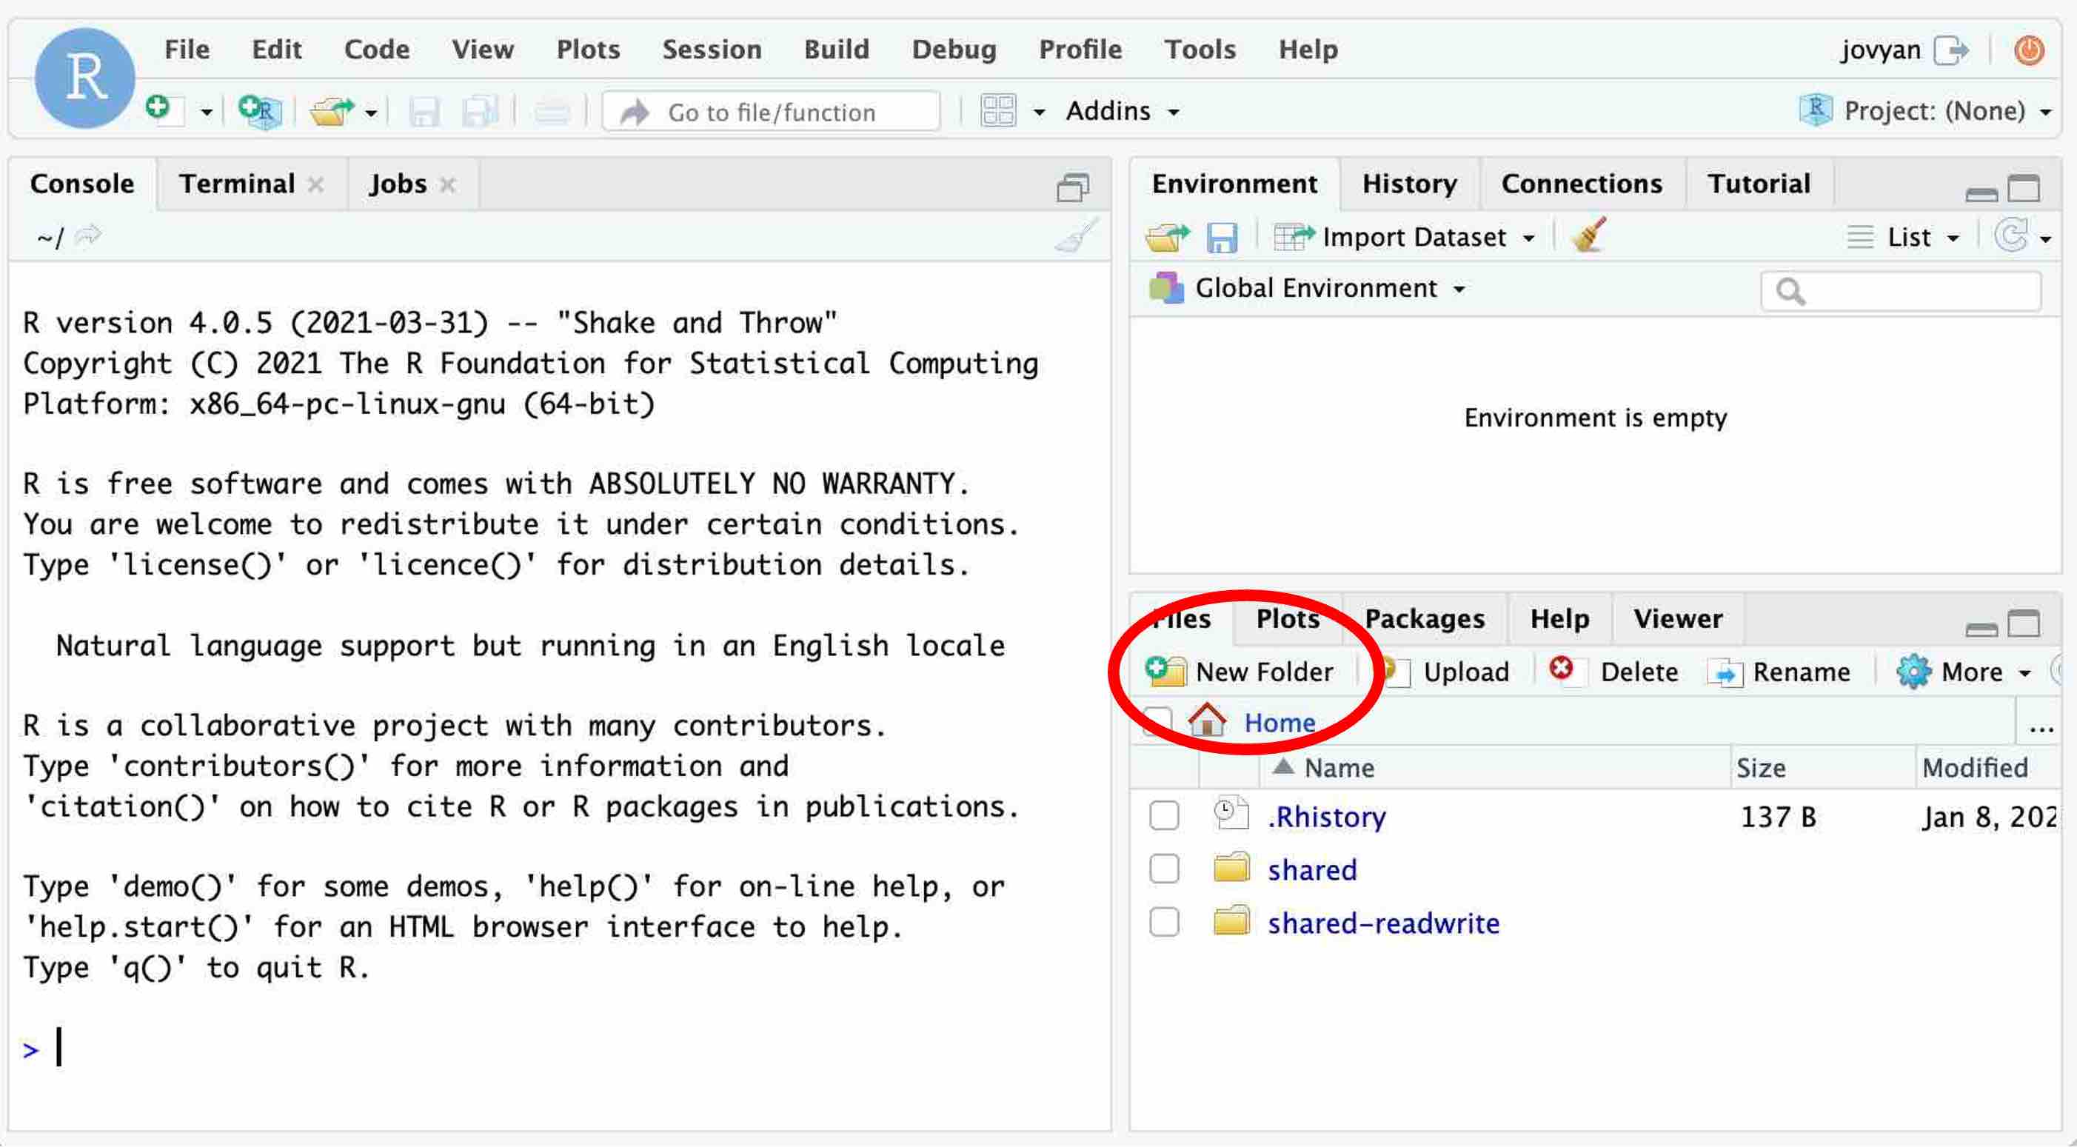Click the New Folder button

point(1240,671)
